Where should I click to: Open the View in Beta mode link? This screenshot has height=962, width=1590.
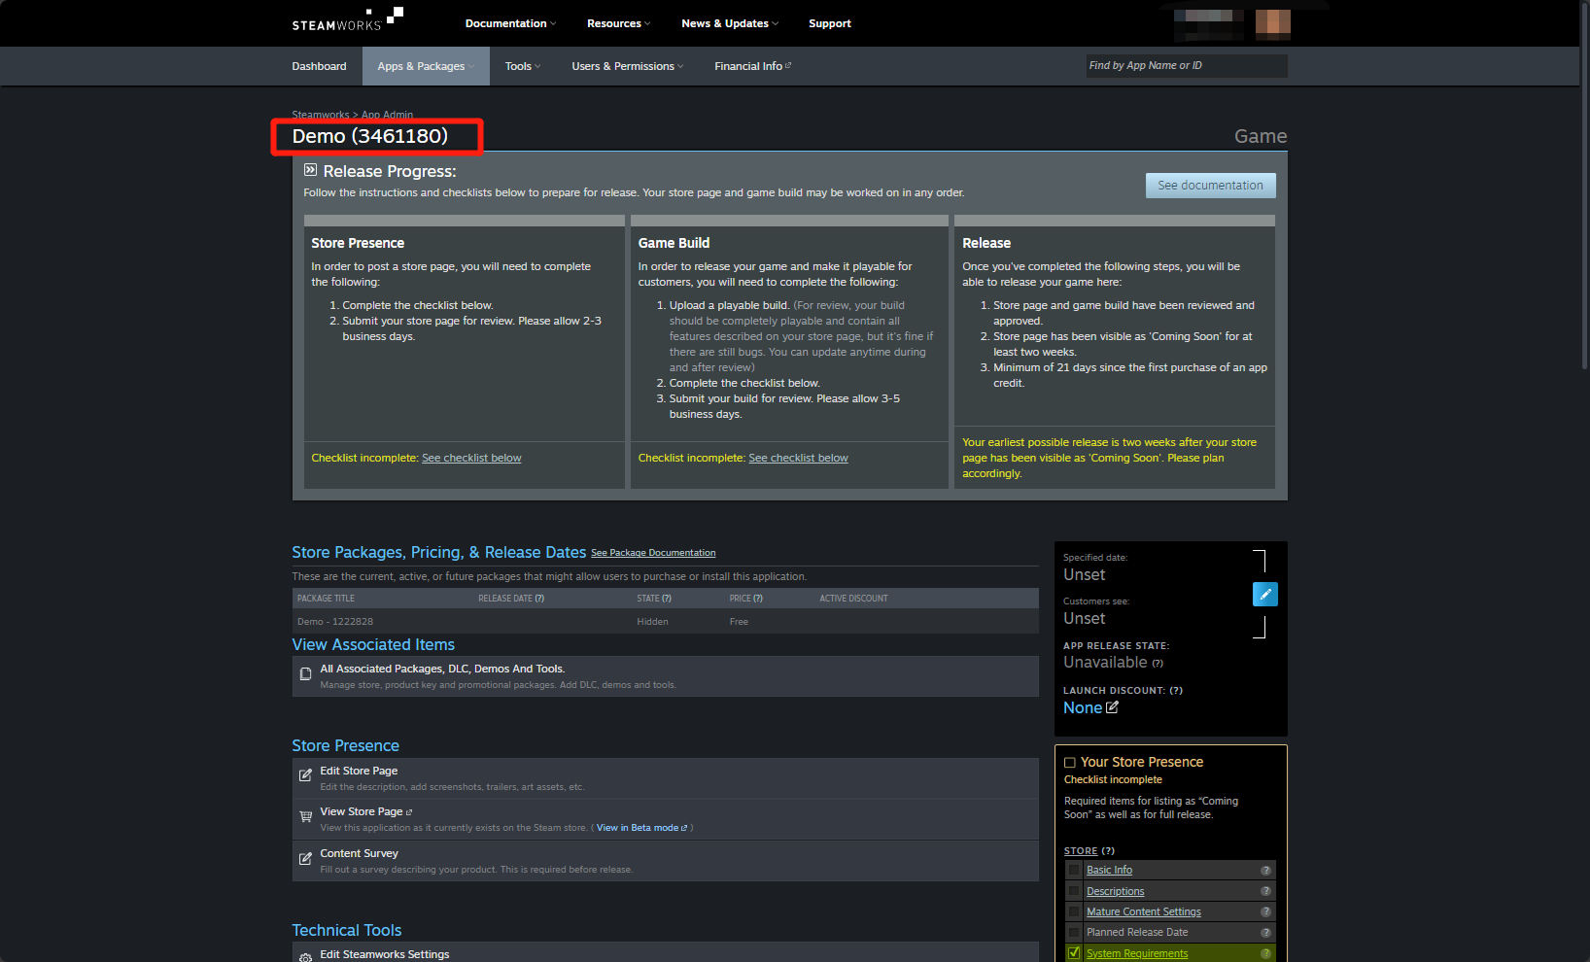tap(639, 827)
